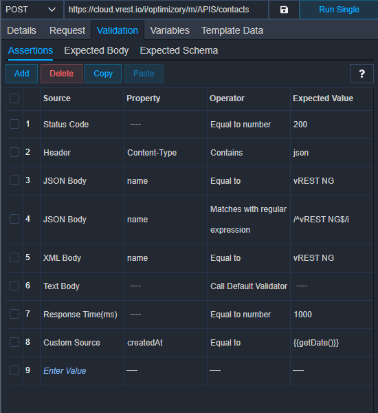Switch to Expected Body sub-tab

(x=96, y=50)
